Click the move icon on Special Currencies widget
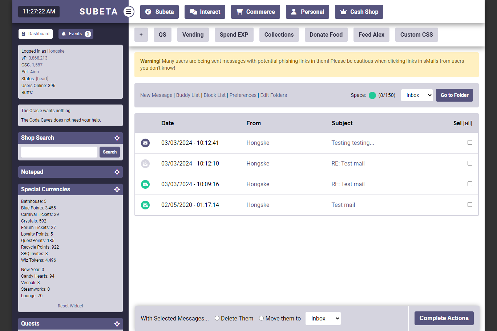The image size is (497, 331). click(x=117, y=189)
